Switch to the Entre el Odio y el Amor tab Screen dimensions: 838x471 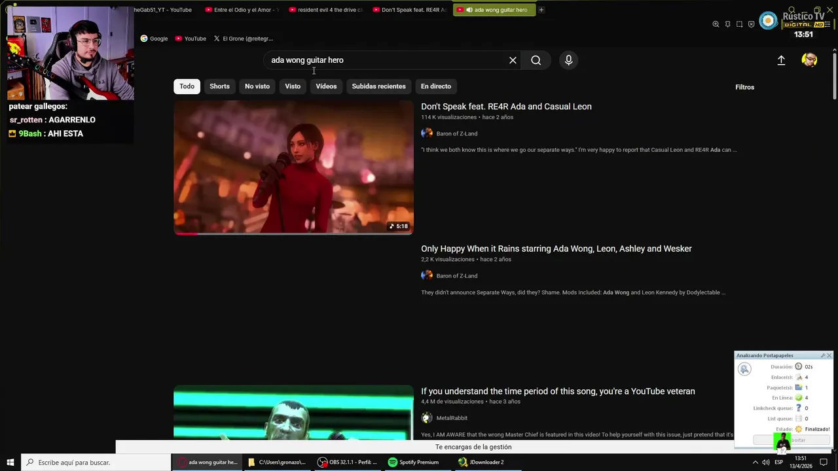click(241, 10)
